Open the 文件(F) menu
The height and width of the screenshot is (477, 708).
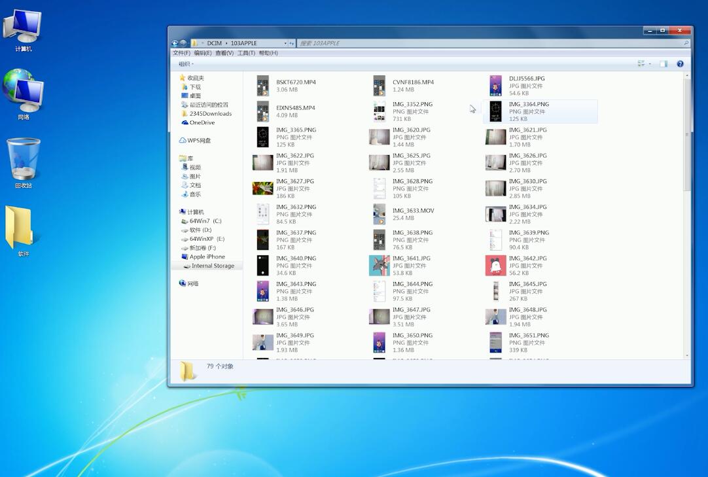coord(181,53)
